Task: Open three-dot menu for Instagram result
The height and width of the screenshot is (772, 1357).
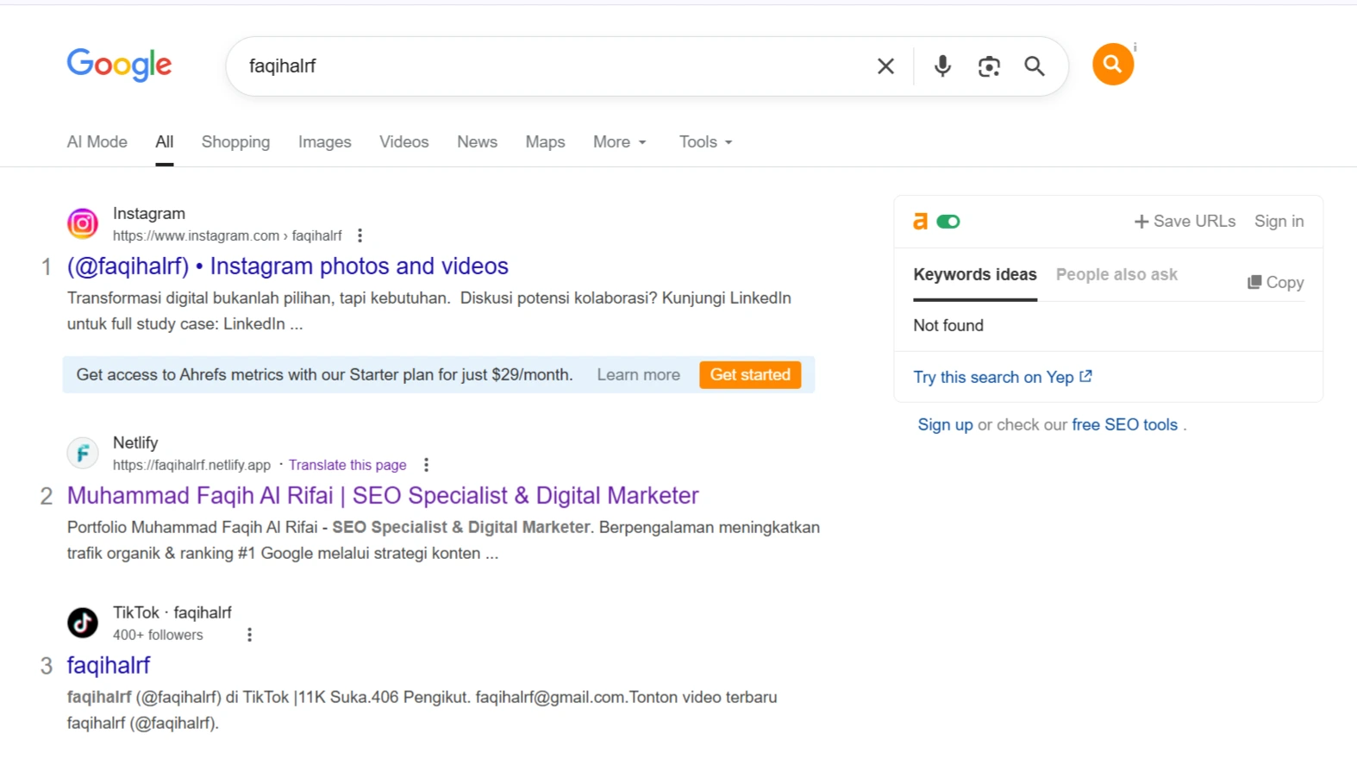Action: [360, 235]
